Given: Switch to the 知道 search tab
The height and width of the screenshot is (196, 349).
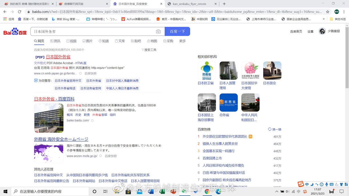Looking at the screenshot, I should point(104,41).
